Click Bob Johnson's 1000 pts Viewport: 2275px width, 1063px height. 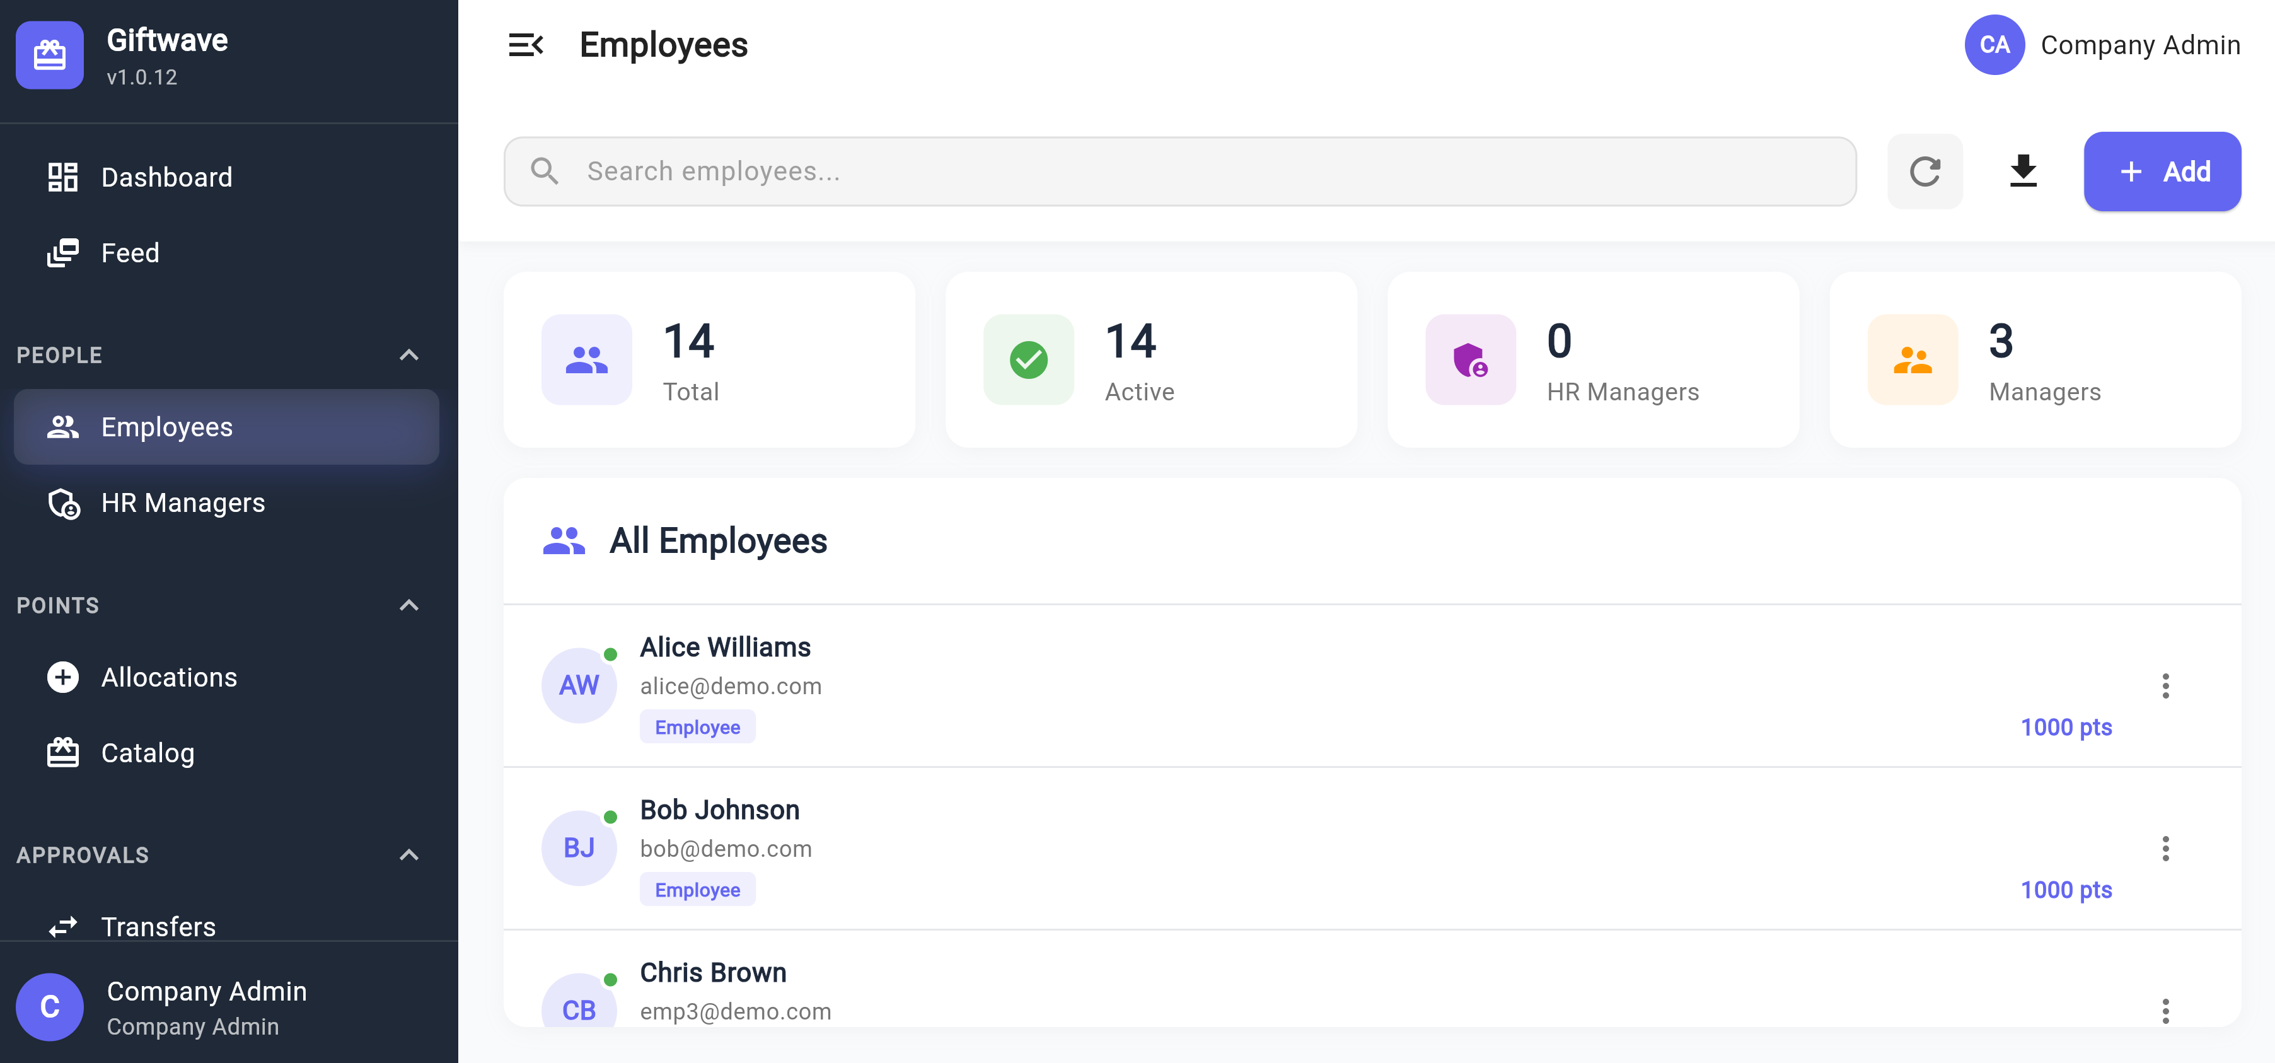coord(2066,890)
